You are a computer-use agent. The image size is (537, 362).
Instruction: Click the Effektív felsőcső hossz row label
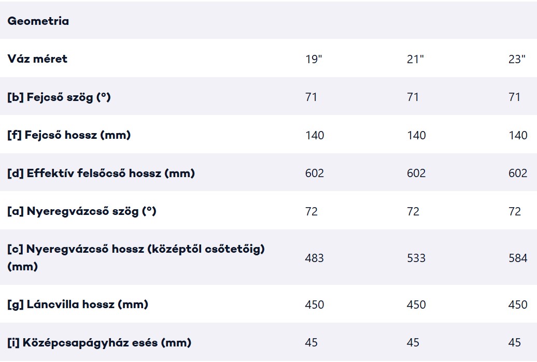[x=101, y=173]
